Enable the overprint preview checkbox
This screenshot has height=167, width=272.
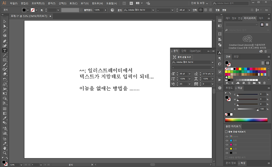coord(226,132)
